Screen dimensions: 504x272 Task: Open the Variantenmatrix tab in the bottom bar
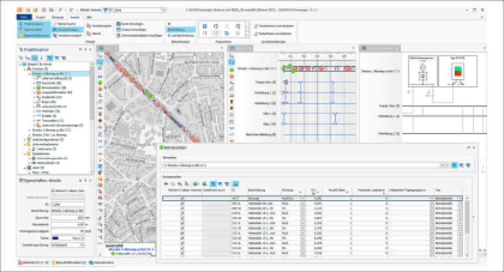[102, 262]
